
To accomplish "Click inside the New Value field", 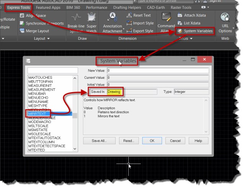I will click(x=158, y=71).
